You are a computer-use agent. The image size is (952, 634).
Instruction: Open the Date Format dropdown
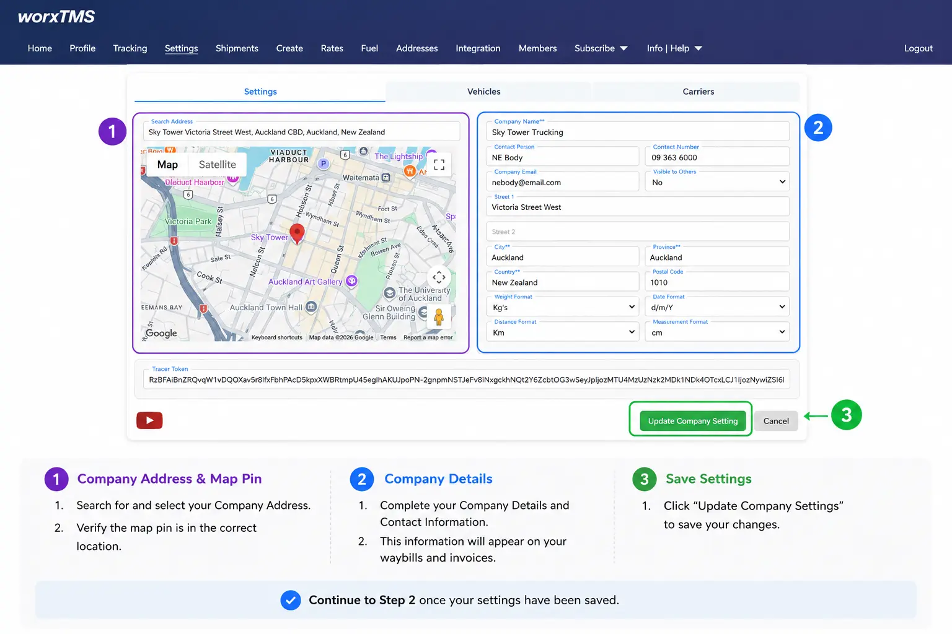pos(718,307)
